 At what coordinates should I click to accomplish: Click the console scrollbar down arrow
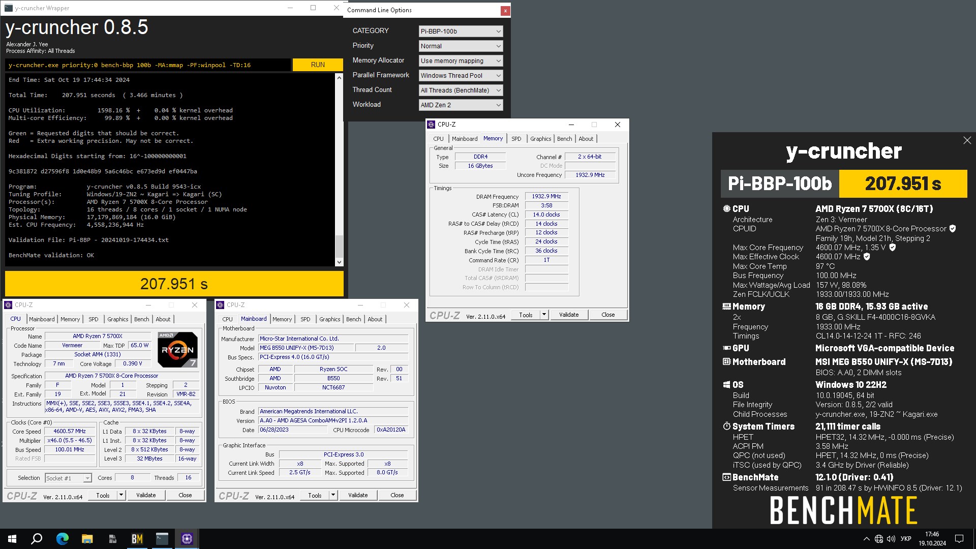coord(339,262)
